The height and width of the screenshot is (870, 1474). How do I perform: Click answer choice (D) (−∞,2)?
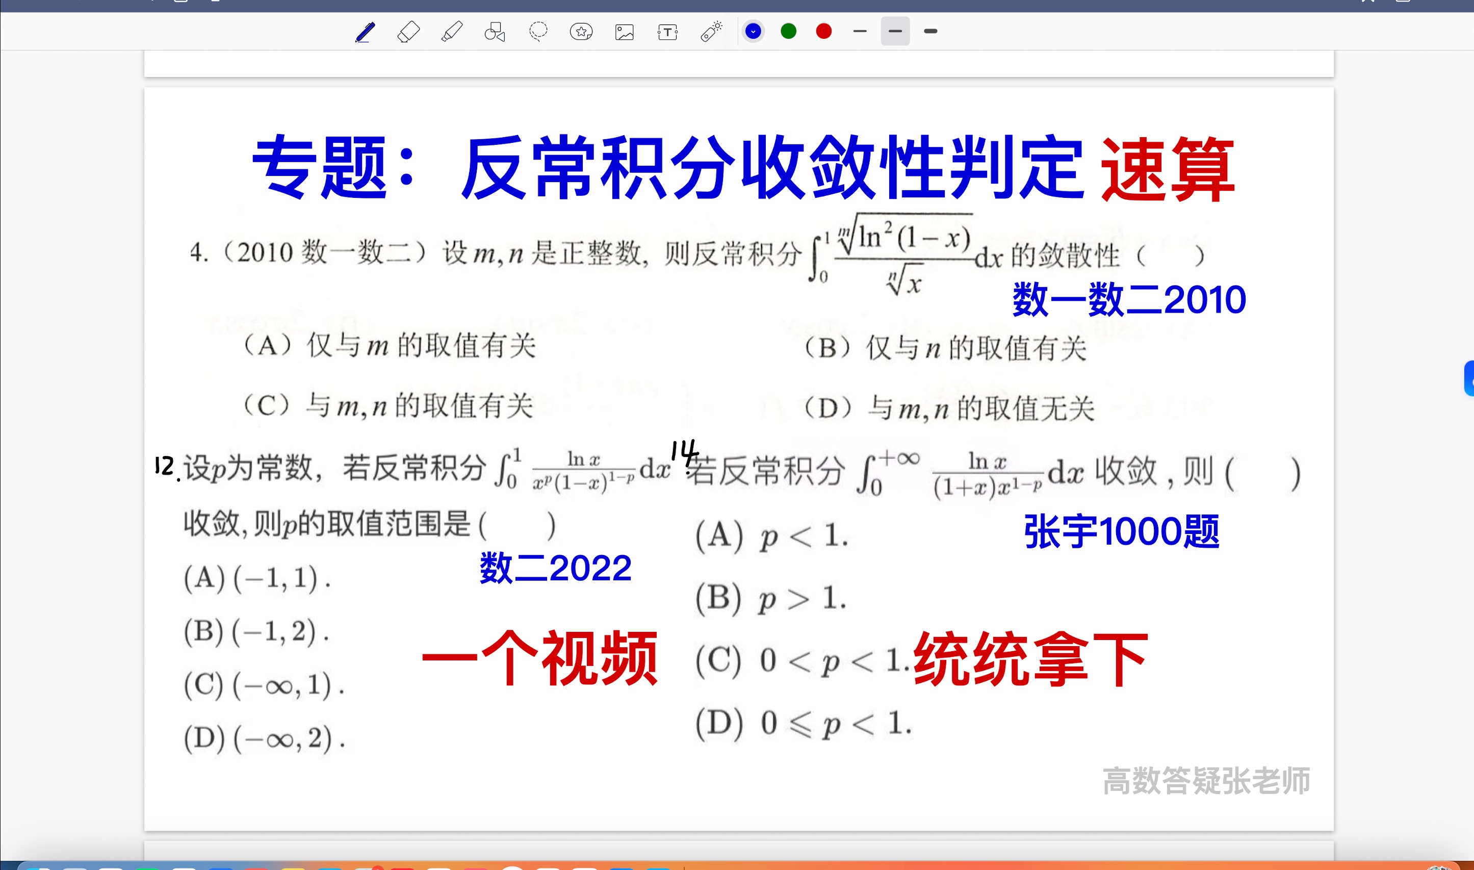[264, 738]
